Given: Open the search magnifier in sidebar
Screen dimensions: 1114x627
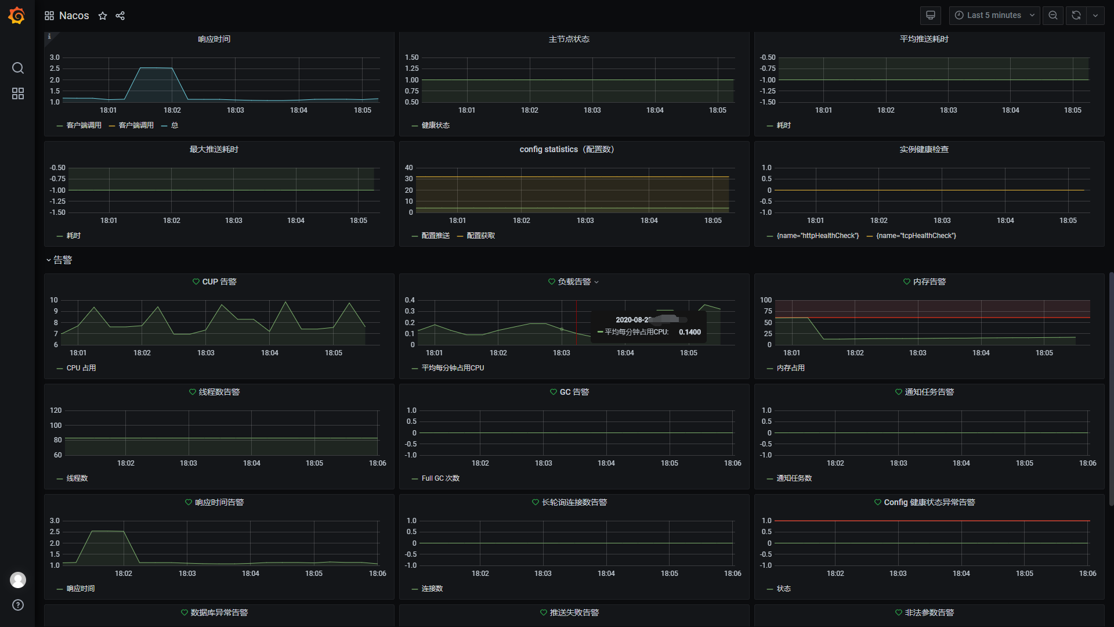Looking at the screenshot, I should (18, 68).
